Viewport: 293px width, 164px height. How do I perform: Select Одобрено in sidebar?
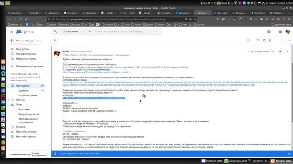click(x=23, y=90)
